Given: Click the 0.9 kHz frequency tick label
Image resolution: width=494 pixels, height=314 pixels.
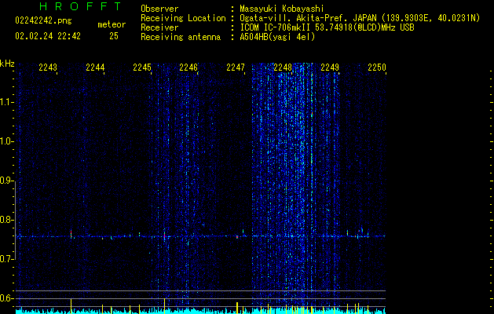Looking at the screenshot, I should (7, 181).
